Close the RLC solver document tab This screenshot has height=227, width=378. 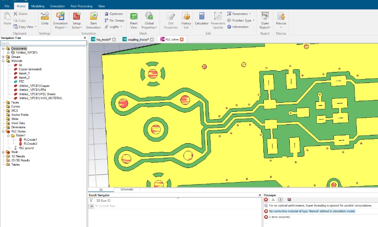(x=182, y=39)
